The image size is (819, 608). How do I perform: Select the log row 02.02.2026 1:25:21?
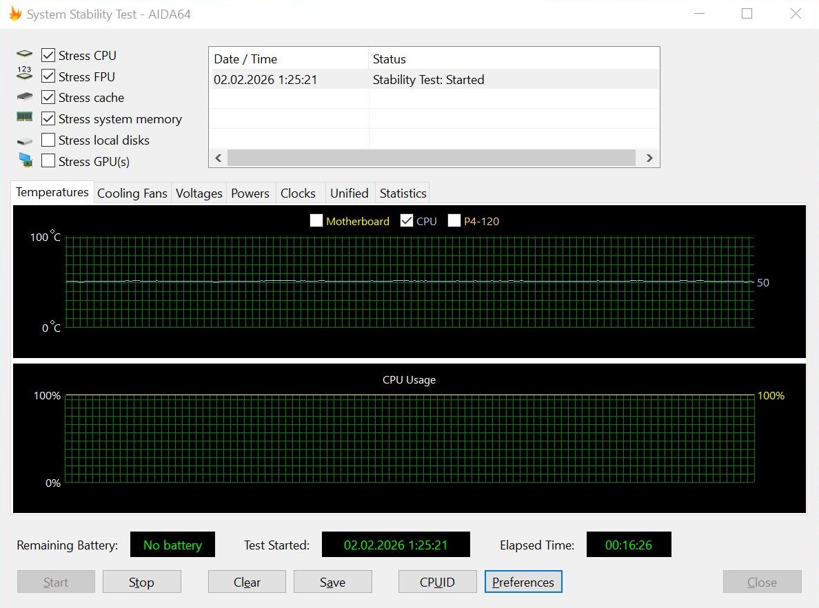tap(434, 79)
